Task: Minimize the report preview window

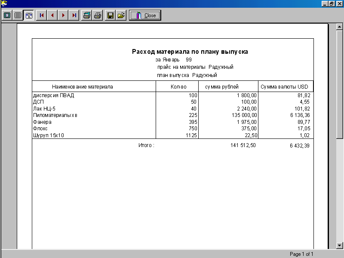Action: [x=325, y=3]
